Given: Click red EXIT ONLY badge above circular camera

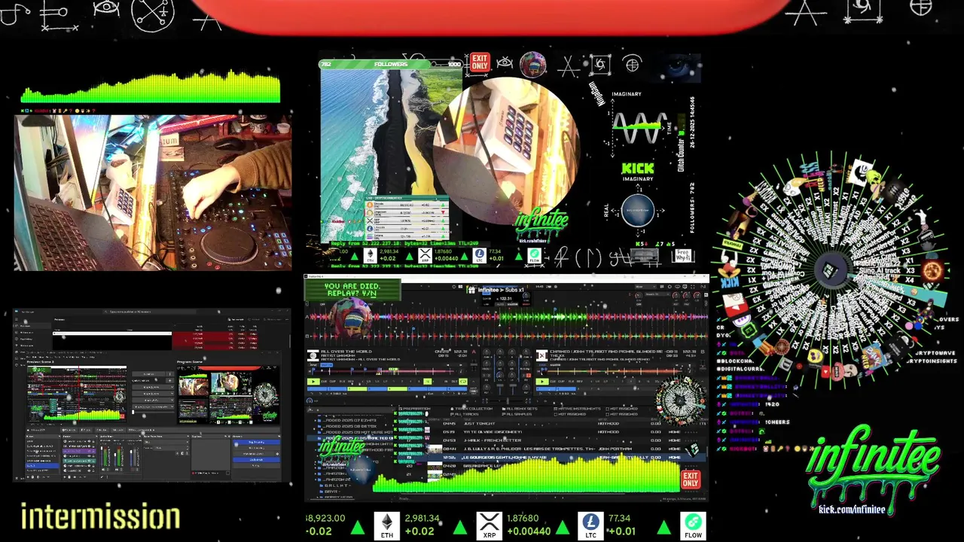Looking at the screenshot, I should (x=480, y=62).
